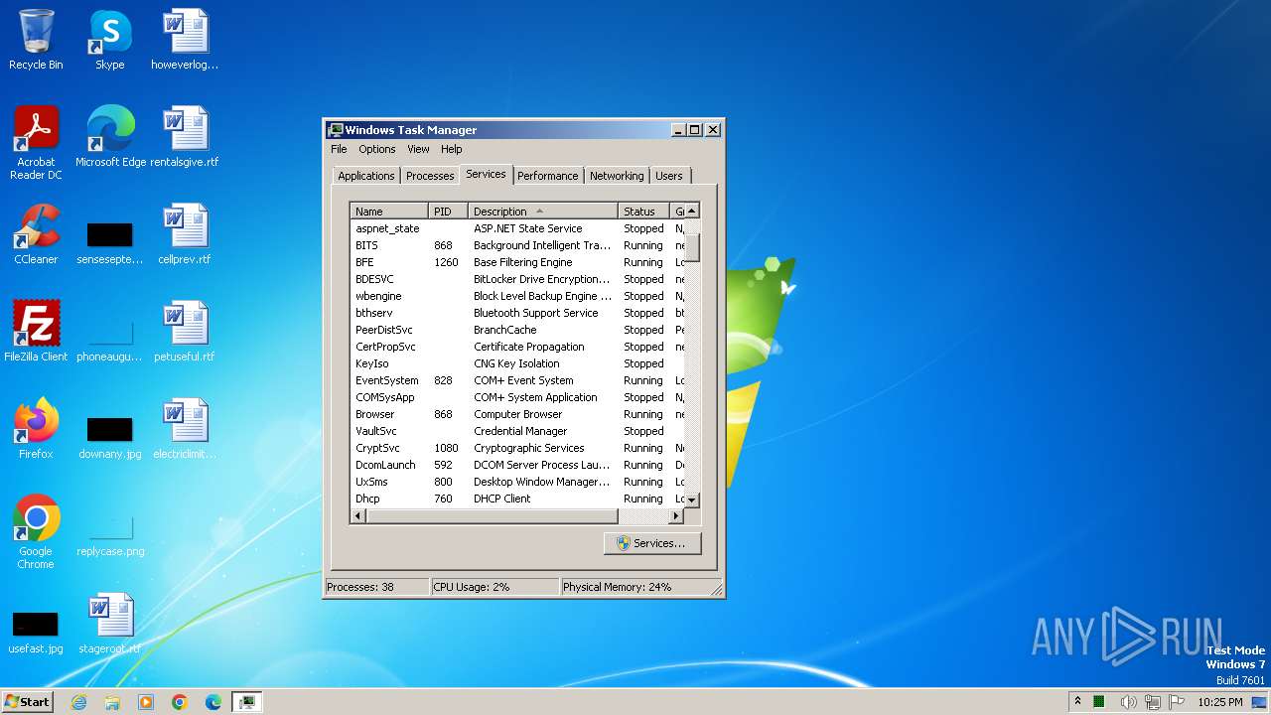Screen dimensions: 1271x715
Task: Open FileZilla Client desktop shortcut
Action: pyautogui.click(x=36, y=332)
